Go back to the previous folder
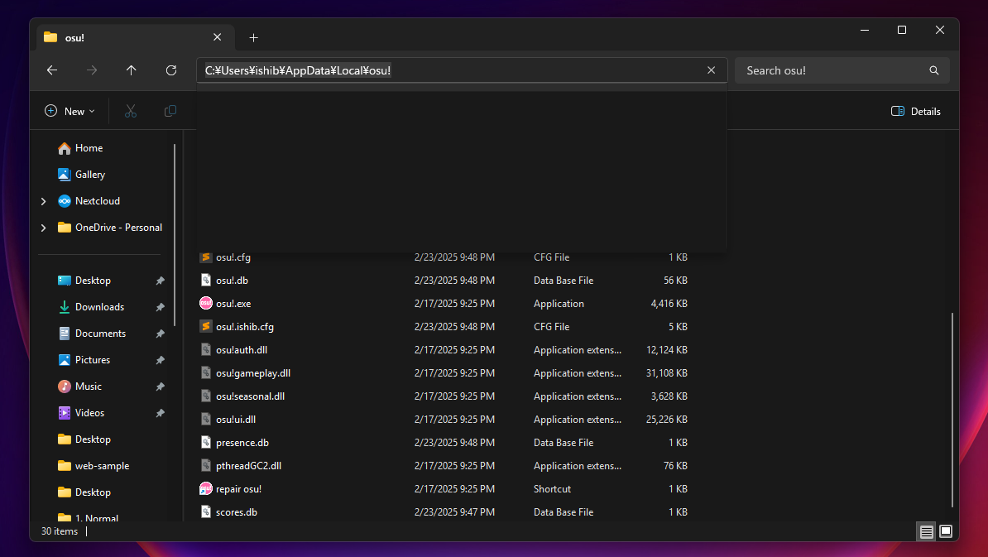This screenshot has width=988, height=557. coord(52,70)
